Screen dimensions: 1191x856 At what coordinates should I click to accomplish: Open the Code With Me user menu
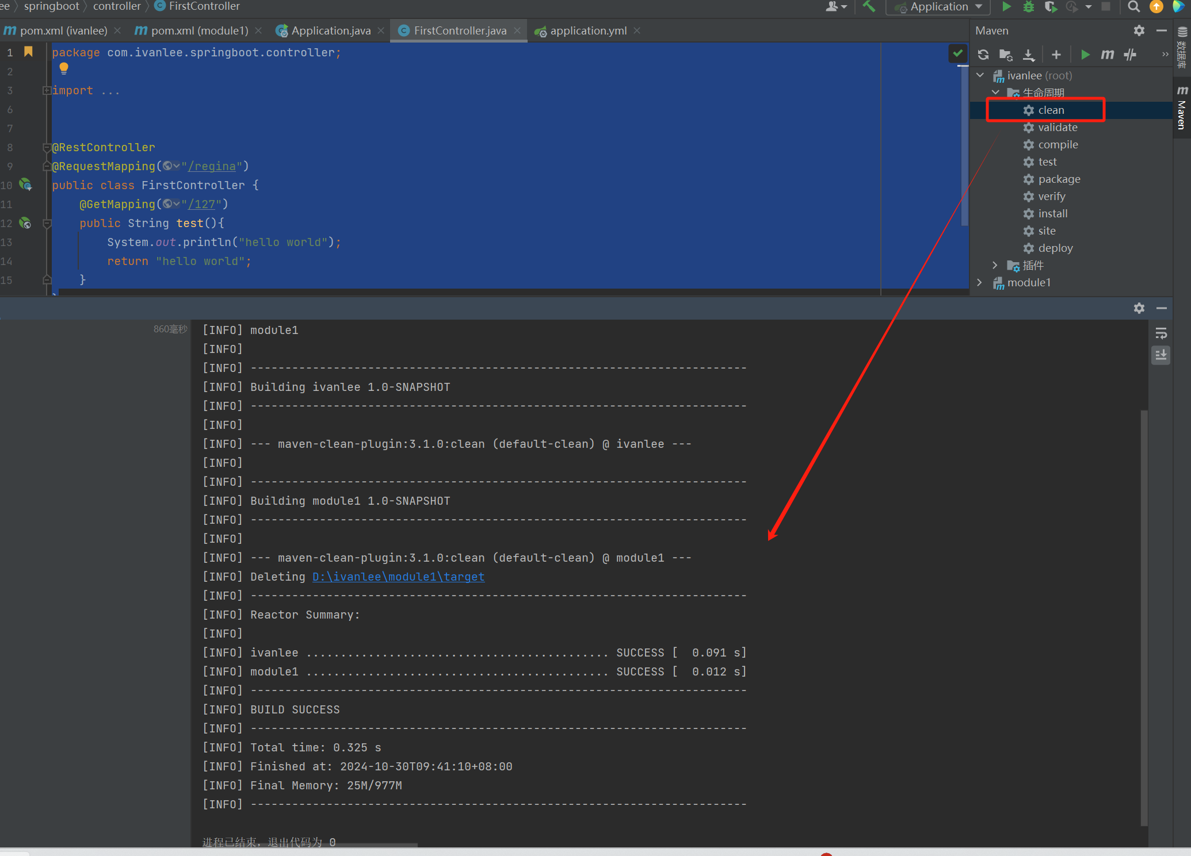(837, 7)
